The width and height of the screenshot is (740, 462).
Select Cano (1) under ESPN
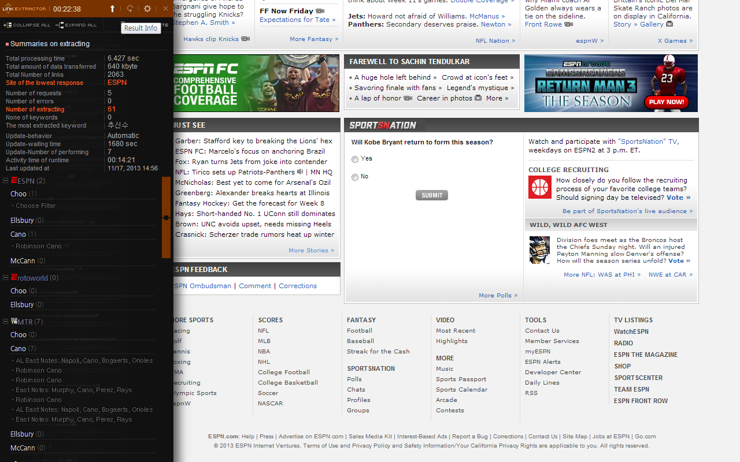23,234
